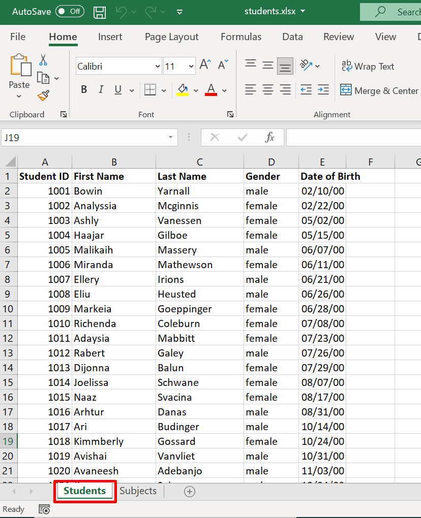The height and width of the screenshot is (518, 421).
Task: Click the Wrap Text button
Action: (x=368, y=66)
